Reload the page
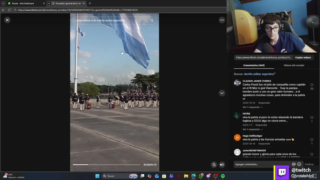320x180 pixels. (9, 10)
